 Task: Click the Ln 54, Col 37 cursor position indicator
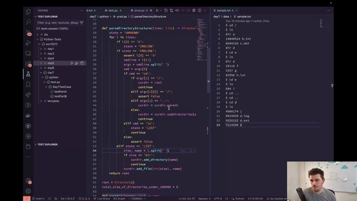click(x=187, y=199)
